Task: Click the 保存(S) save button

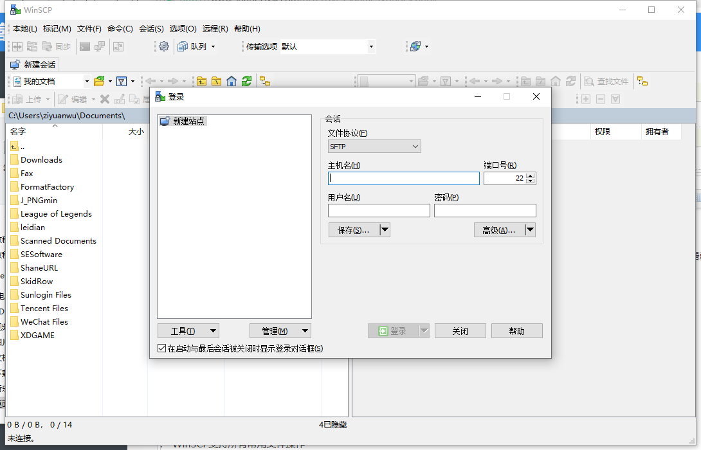Action: click(352, 230)
